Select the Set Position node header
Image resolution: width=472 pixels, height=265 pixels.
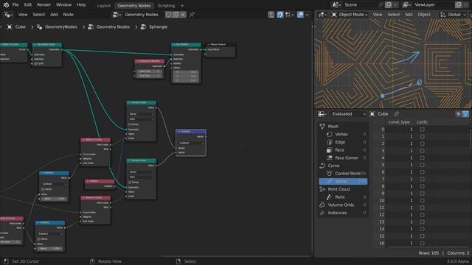pos(186,44)
